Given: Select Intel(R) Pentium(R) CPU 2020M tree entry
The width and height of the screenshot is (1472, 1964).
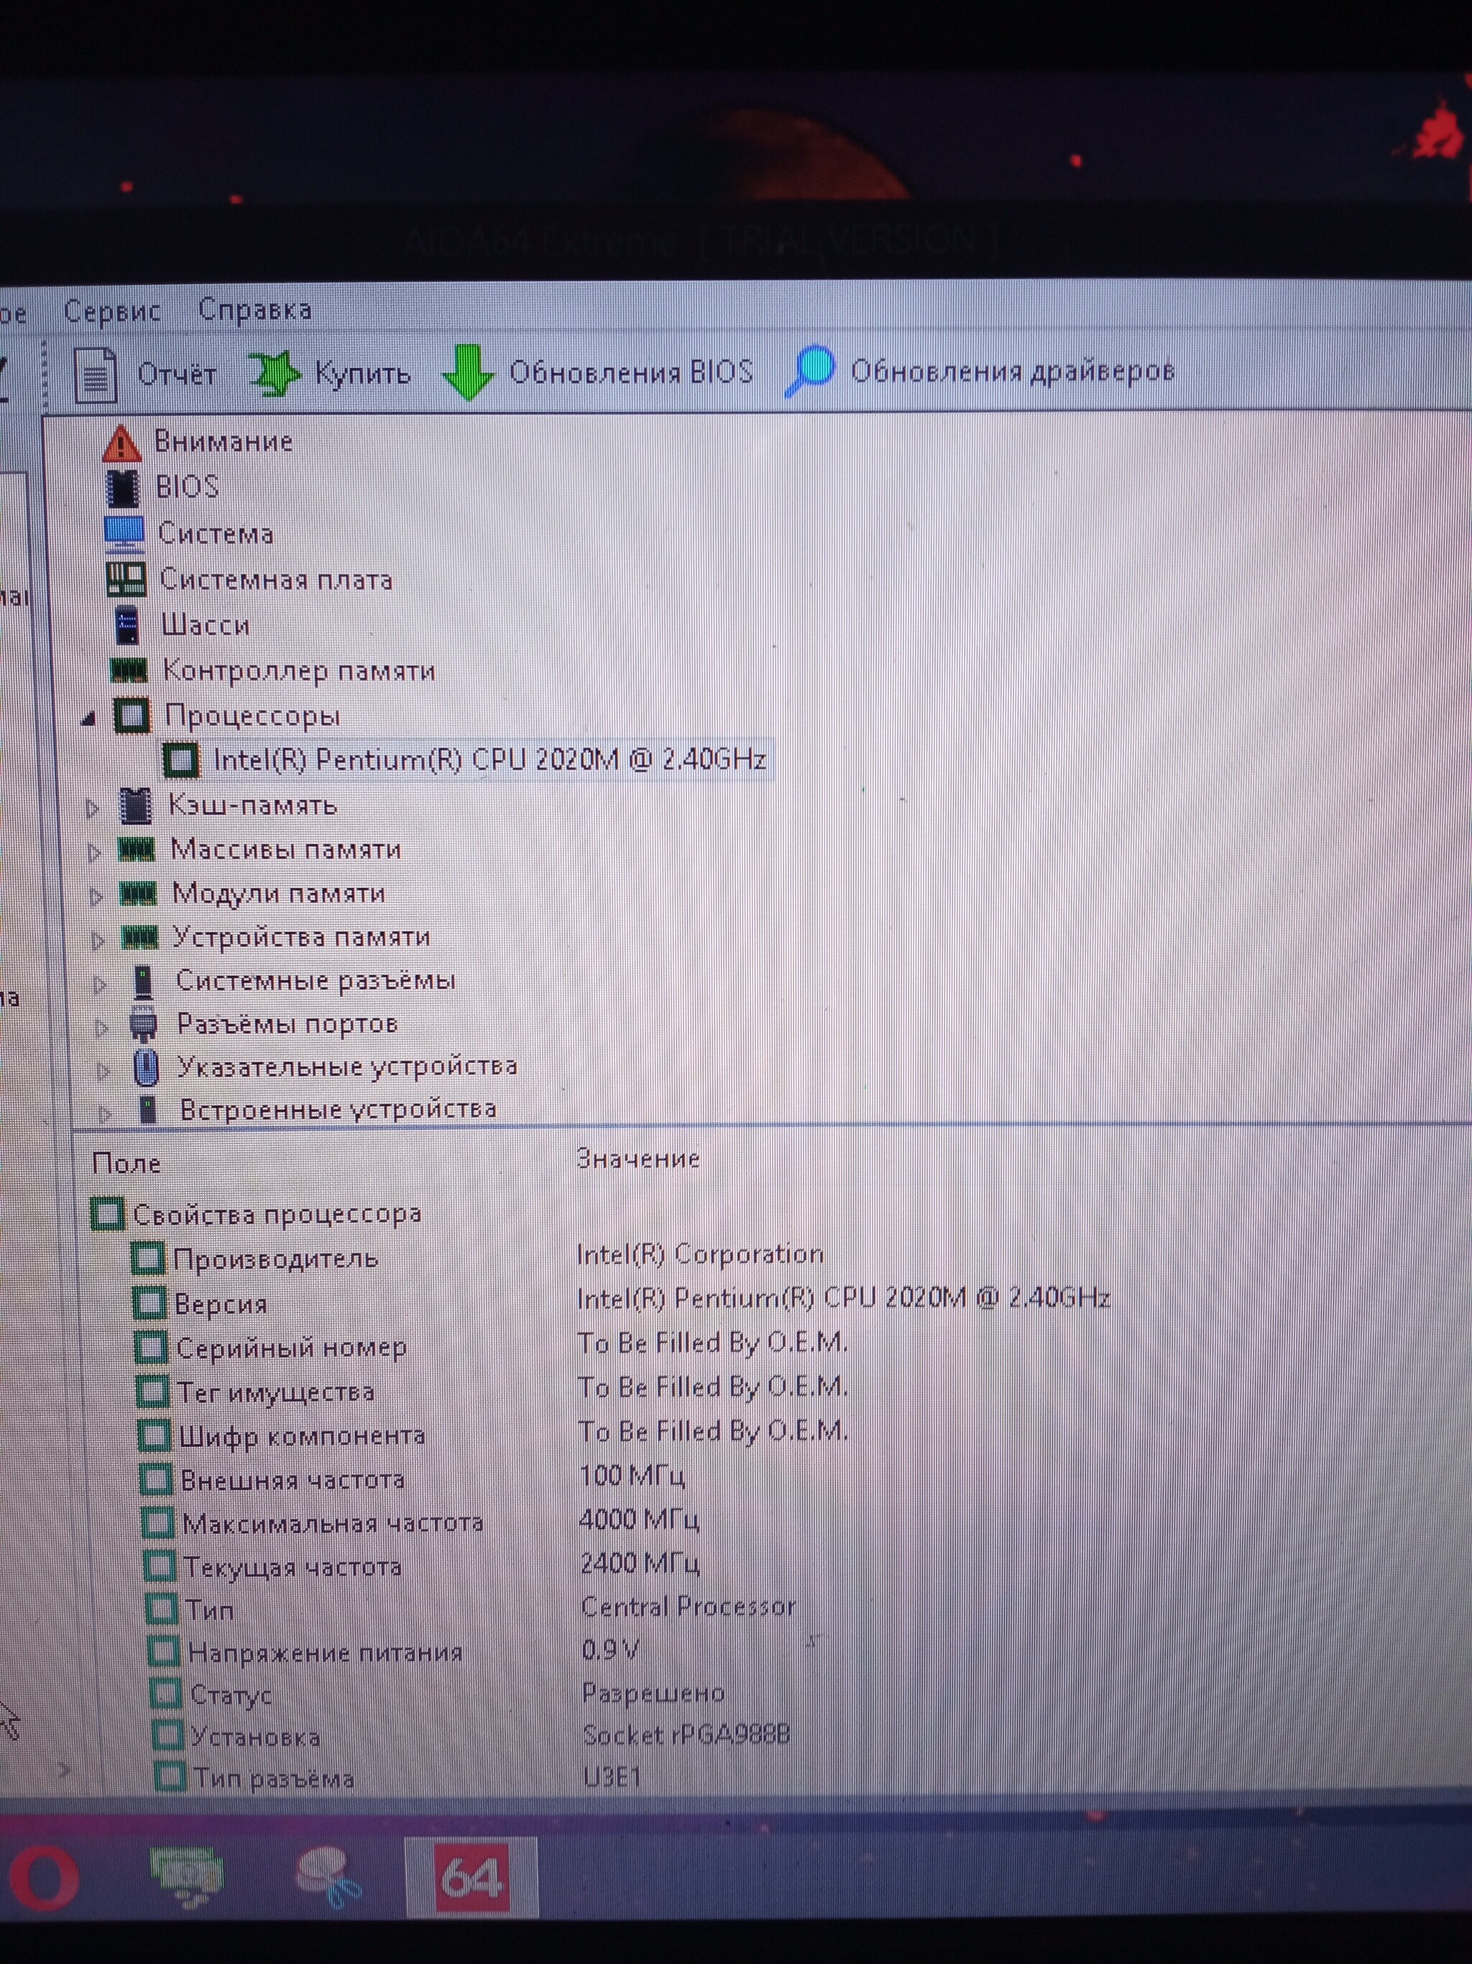Looking at the screenshot, I should coord(489,760).
